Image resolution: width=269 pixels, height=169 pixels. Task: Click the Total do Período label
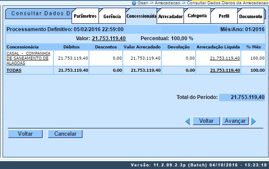click(x=197, y=97)
